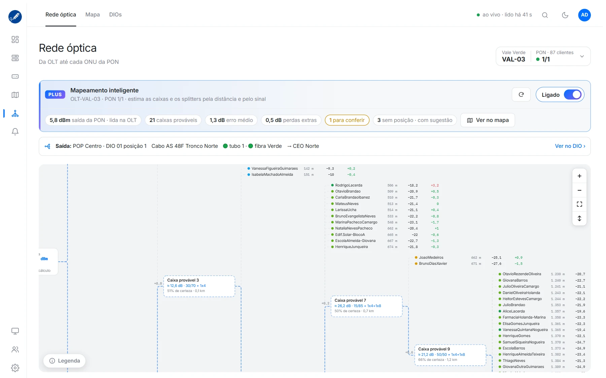The width and height of the screenshot is (606, 378).
Task: Expand the Legenda panel
Action: 64,361
